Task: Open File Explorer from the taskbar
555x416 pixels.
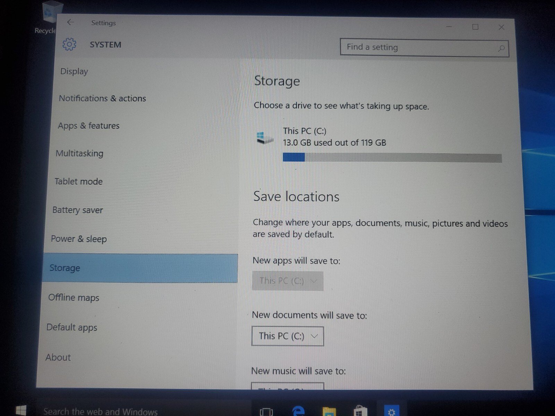Action: 329,411
